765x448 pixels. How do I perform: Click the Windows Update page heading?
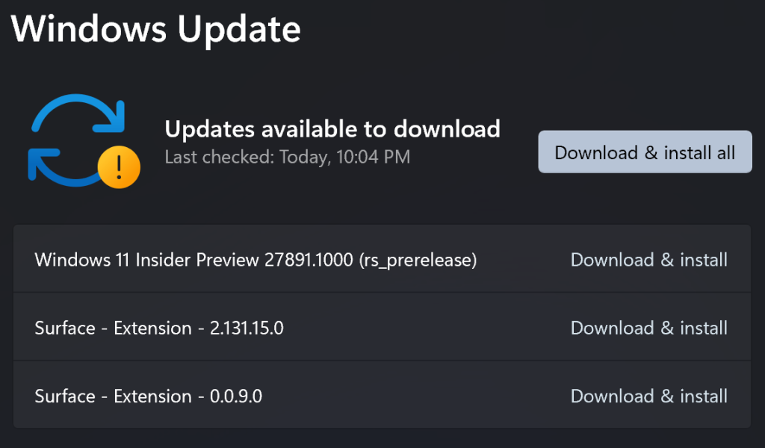click(x=156, y=28)
